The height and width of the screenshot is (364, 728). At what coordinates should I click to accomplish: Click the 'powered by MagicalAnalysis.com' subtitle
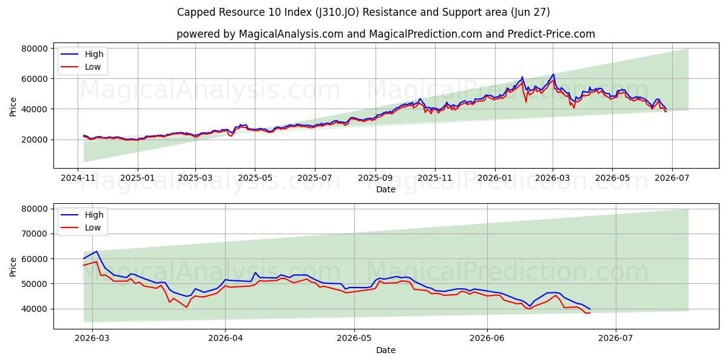[385, 34]
